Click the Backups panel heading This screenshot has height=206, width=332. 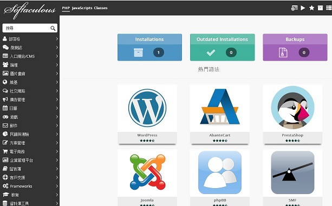click(x=295, y=39)
